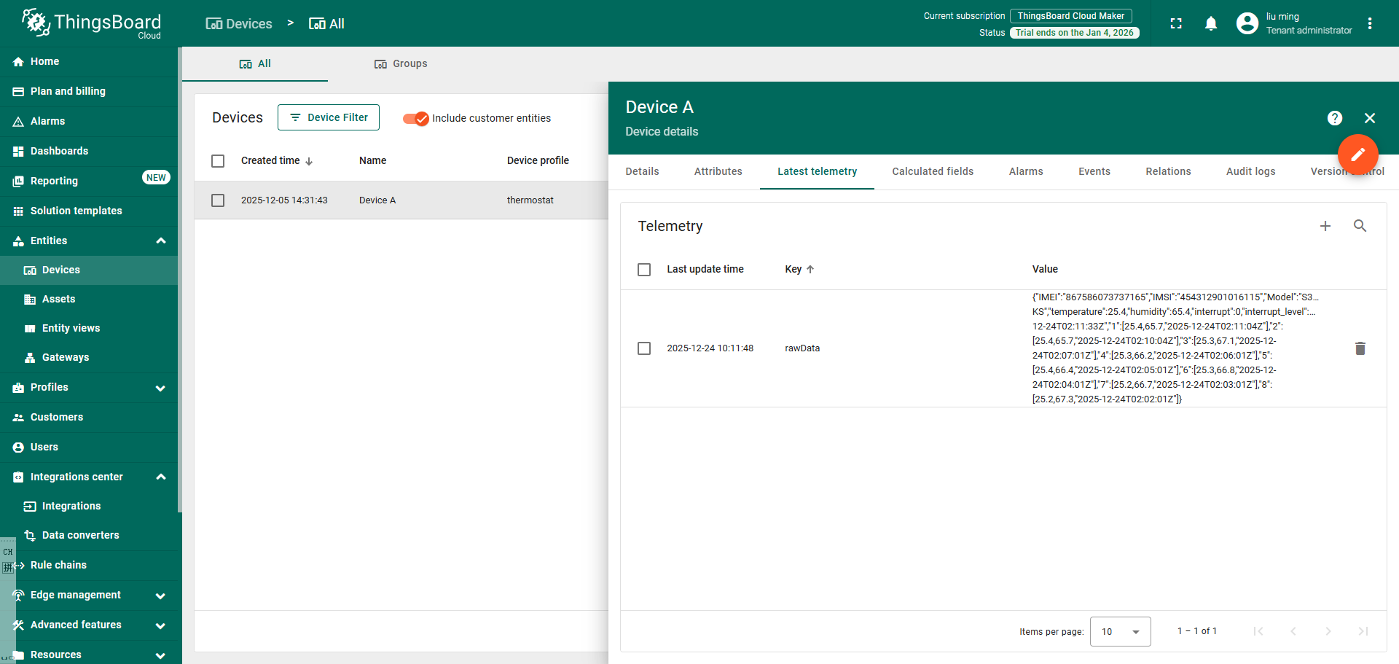Switch to the Attributes tab
1399x664 pixels.
(718, 172)
